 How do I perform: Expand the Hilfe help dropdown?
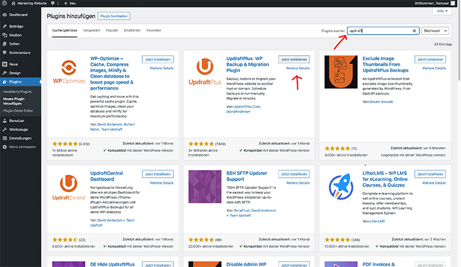click(x=442, y=11)
